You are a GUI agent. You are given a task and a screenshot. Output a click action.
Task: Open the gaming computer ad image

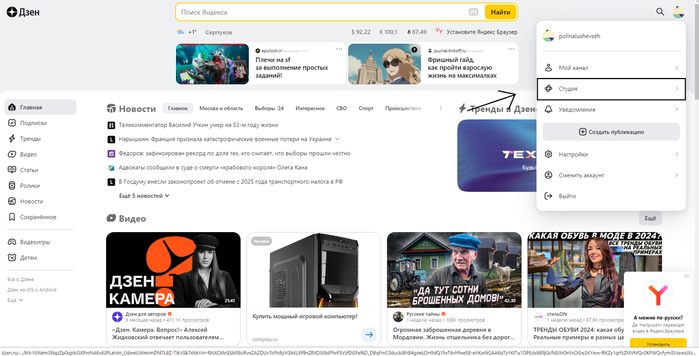[313, 270]
